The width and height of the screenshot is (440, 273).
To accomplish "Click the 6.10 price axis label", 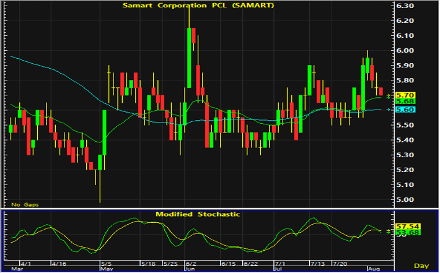I will [405, 36].
